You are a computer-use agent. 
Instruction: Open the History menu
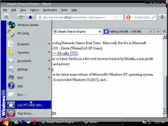[x=35, y=10]
